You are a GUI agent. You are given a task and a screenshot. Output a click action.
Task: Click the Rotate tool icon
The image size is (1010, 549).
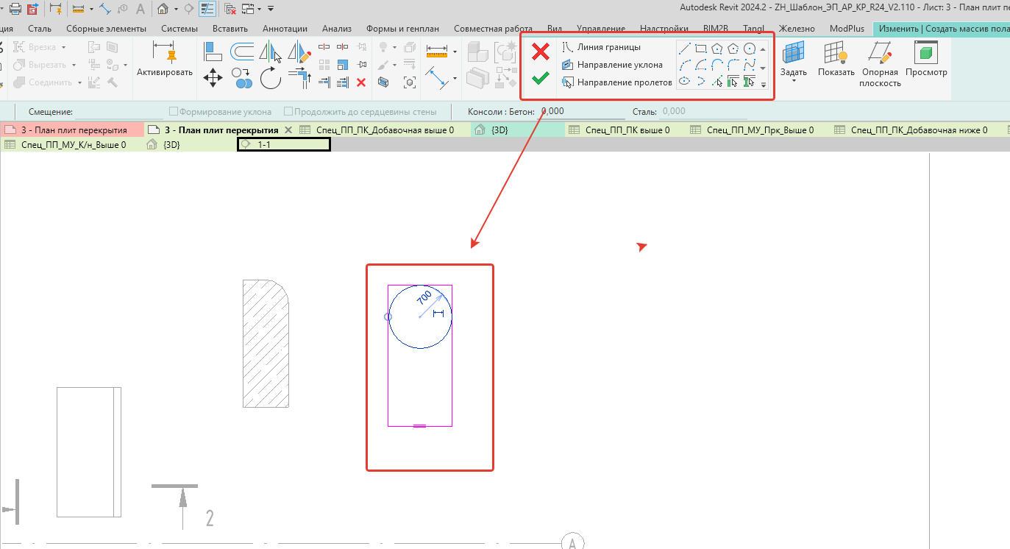click(271, 77)
